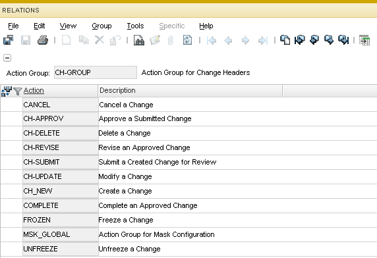Viewport: 377px width, 258px height.
Task: Select the CH-UPDATE action cell
Action: tap(61, 176)
